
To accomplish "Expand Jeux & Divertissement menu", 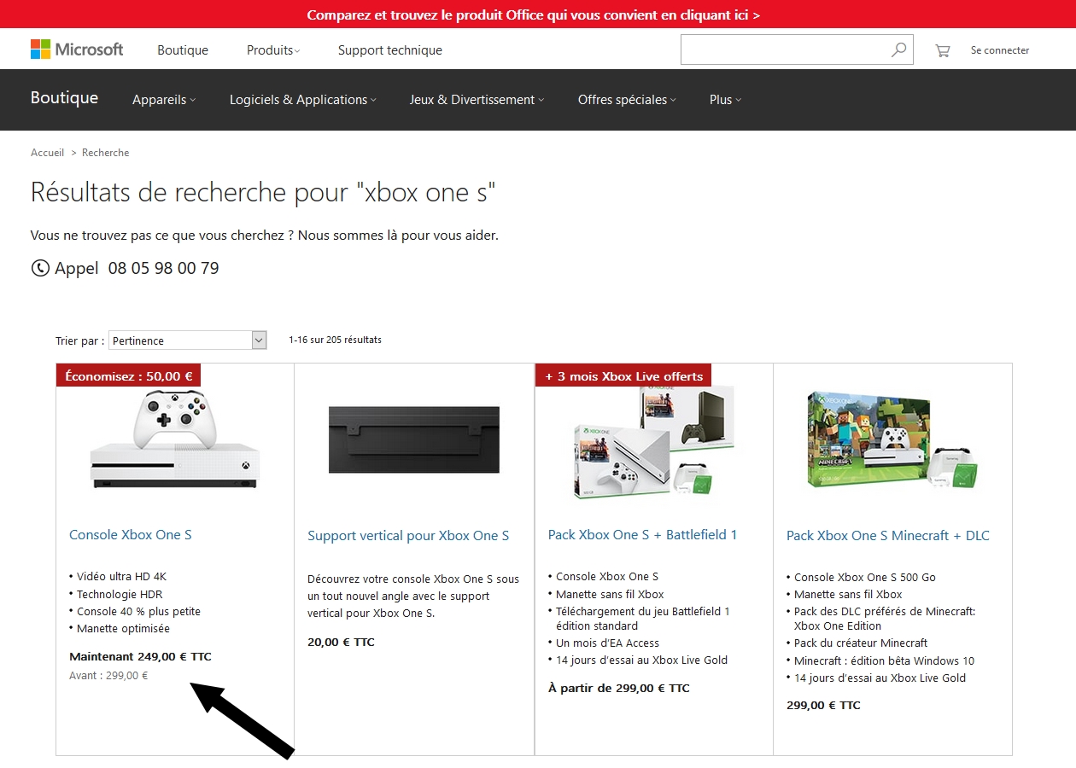I will click(x=477, y=100).
